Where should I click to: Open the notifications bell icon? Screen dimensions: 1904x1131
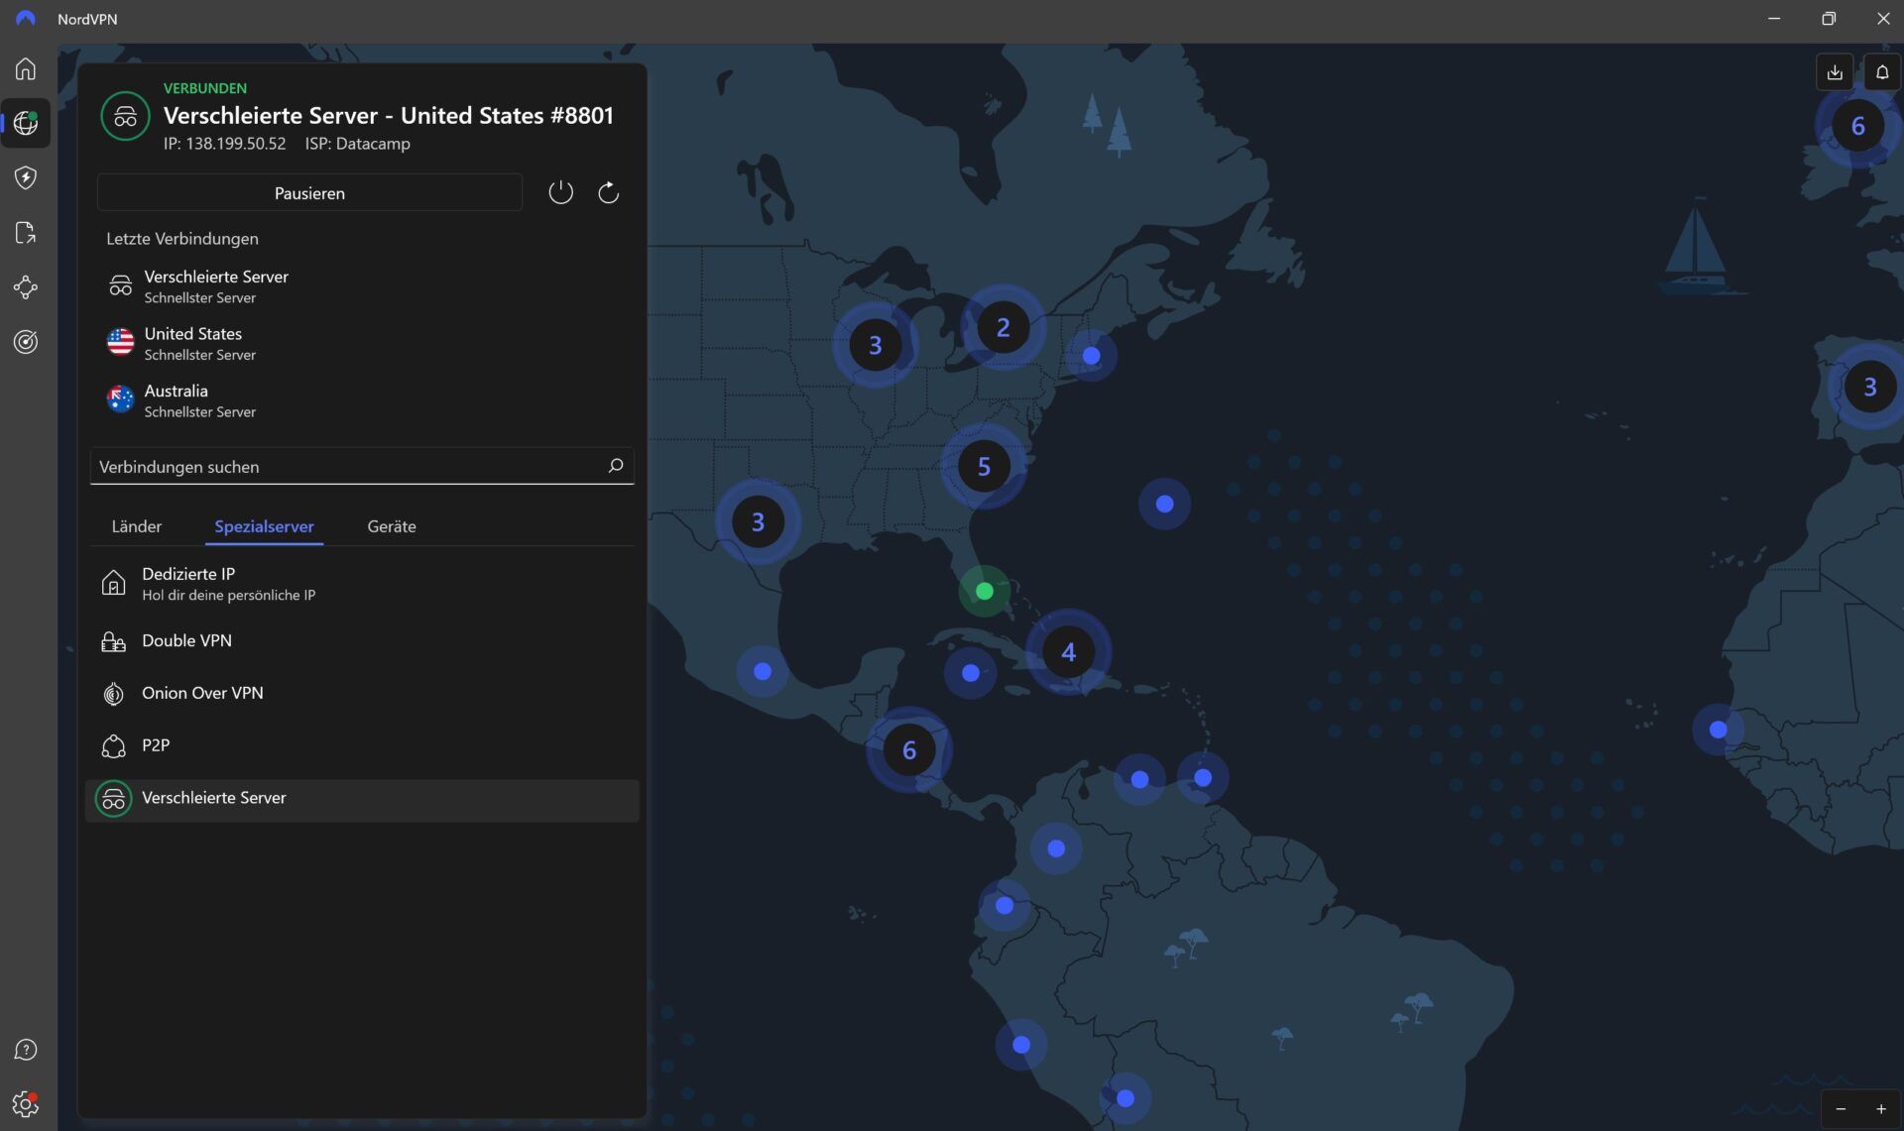(1882, 72)
